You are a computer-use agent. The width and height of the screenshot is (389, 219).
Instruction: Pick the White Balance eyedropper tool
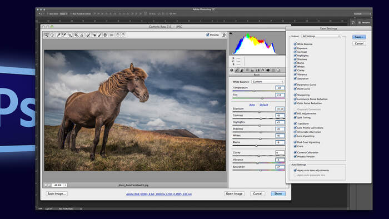[x=58, y=35]
